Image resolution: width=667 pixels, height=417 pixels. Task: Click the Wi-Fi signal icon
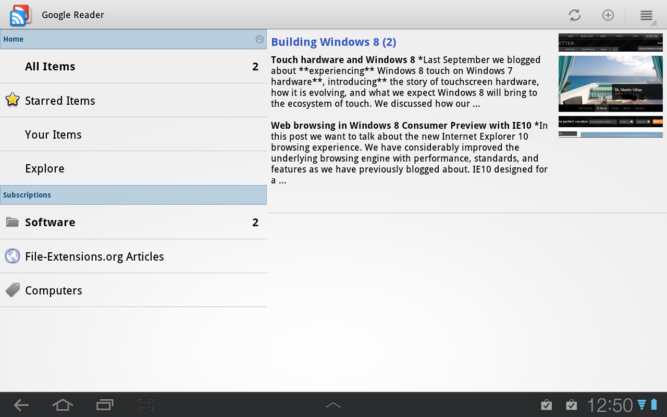coord(642,405)
